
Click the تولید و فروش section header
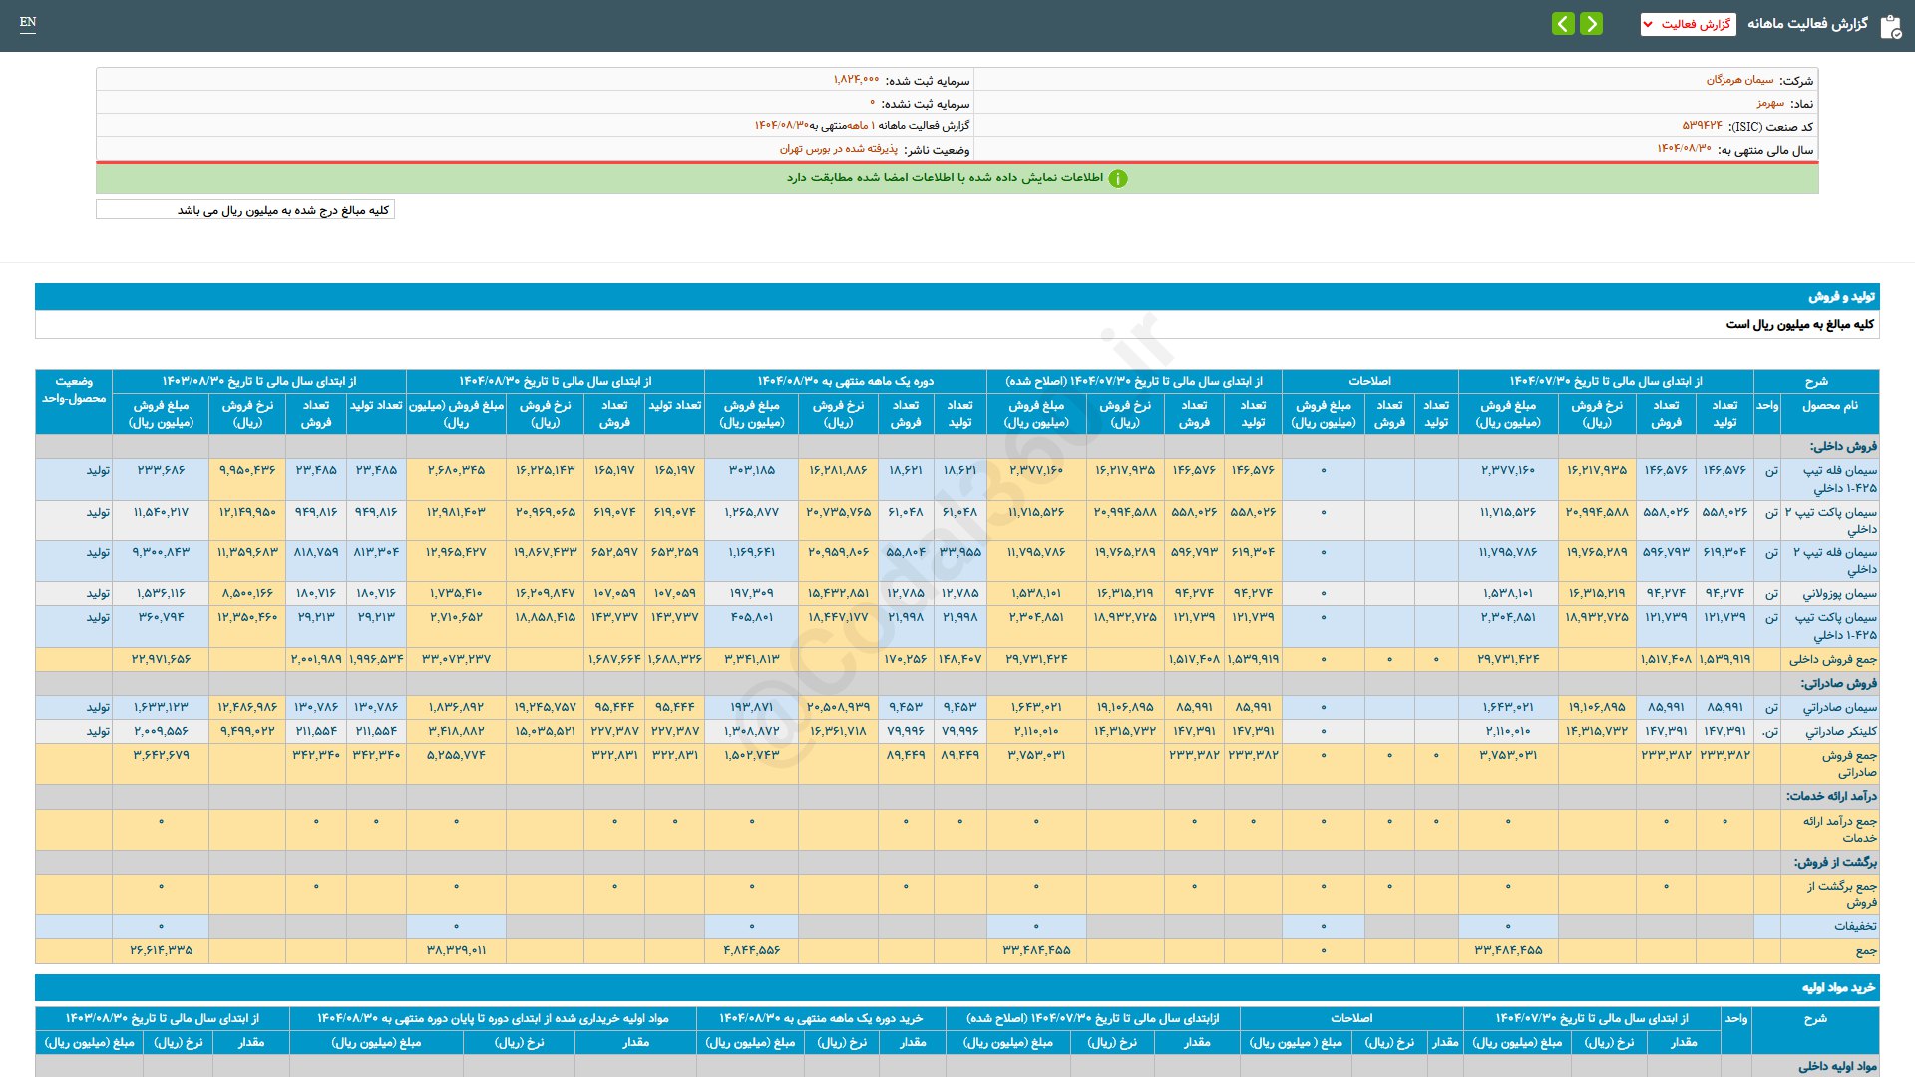click(x=1841, y=297)
